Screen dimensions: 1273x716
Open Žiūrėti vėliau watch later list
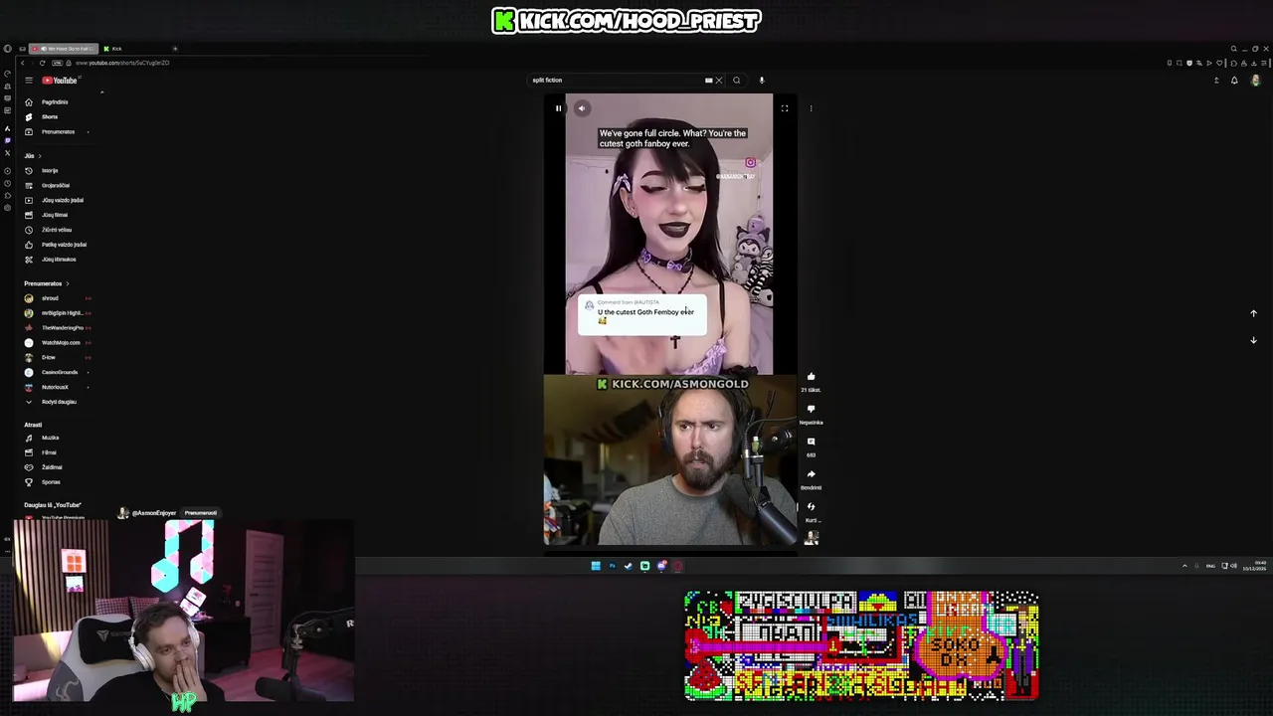[57, 230]
